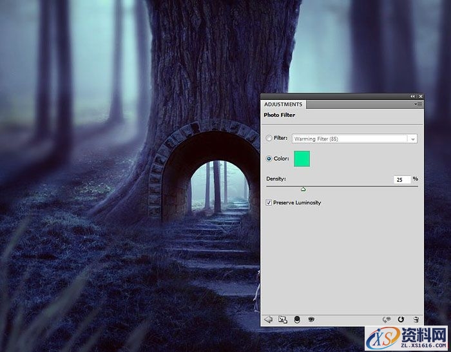The height and width of the screenshot is (352, 451).
Task: Clip adjustment to layer below icon
Action: [x=296, y=319]
